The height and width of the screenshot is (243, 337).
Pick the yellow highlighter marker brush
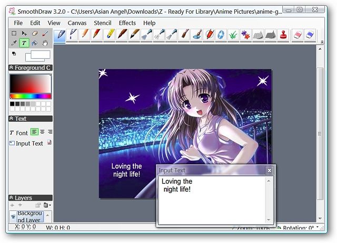coord(109,35)
